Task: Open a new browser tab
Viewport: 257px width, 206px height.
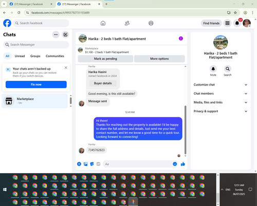Action: click(x=106, y=4)
